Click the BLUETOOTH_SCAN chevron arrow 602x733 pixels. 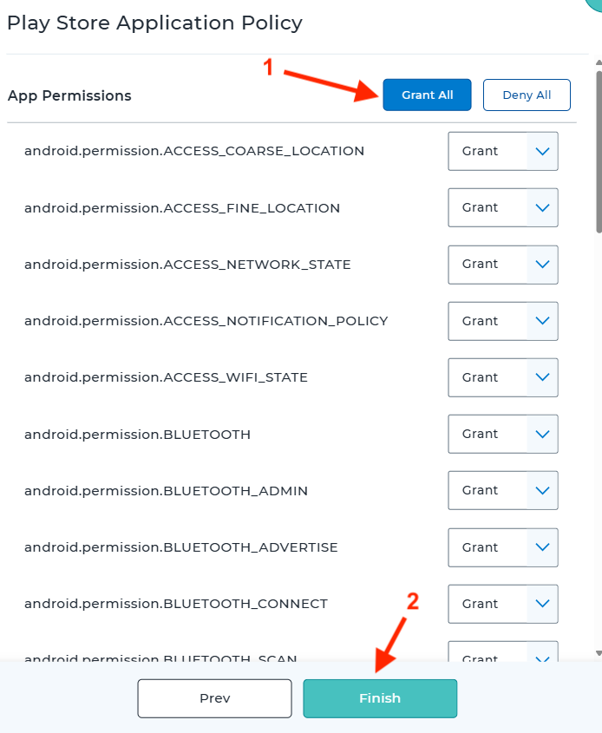point(543,657)
